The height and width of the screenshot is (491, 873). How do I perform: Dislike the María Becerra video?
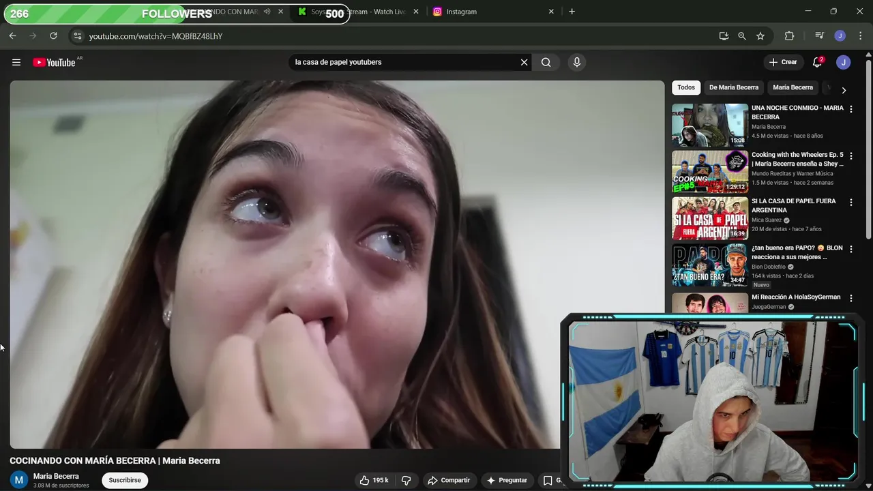pos(406,480)
